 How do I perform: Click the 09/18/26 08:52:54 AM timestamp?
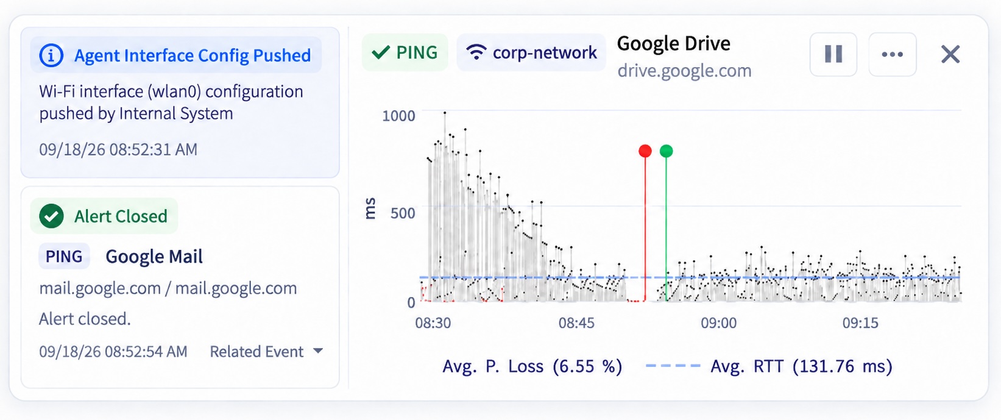(x=113, y=352)
